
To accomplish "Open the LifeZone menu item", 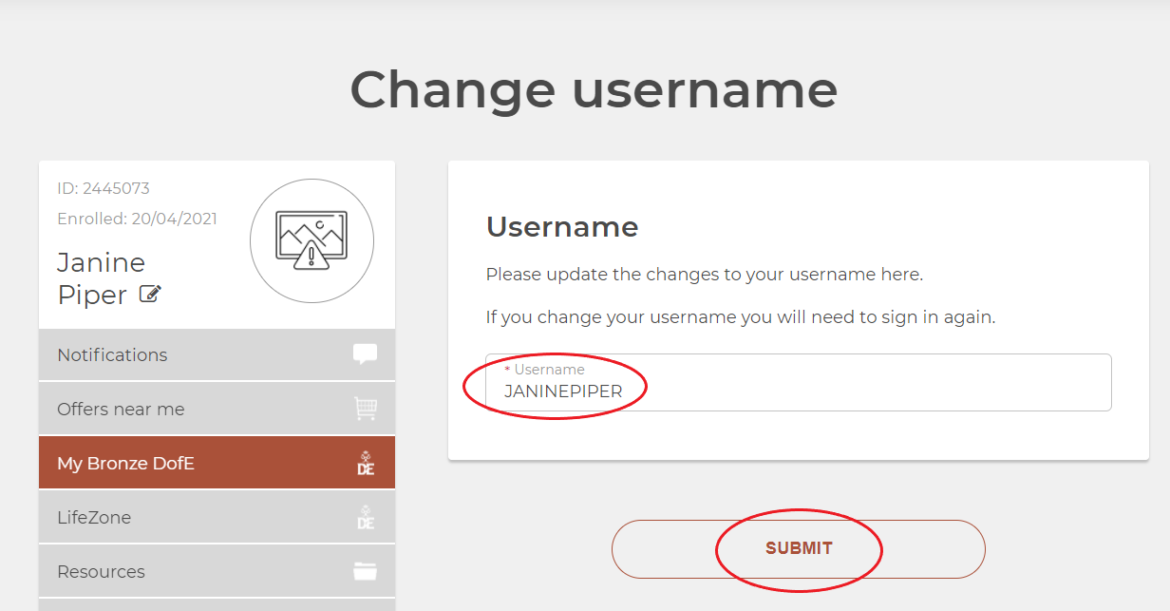I will pos(217,517).
